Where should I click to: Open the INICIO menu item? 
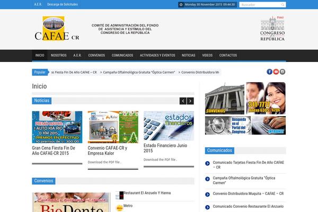pos(40,55)
